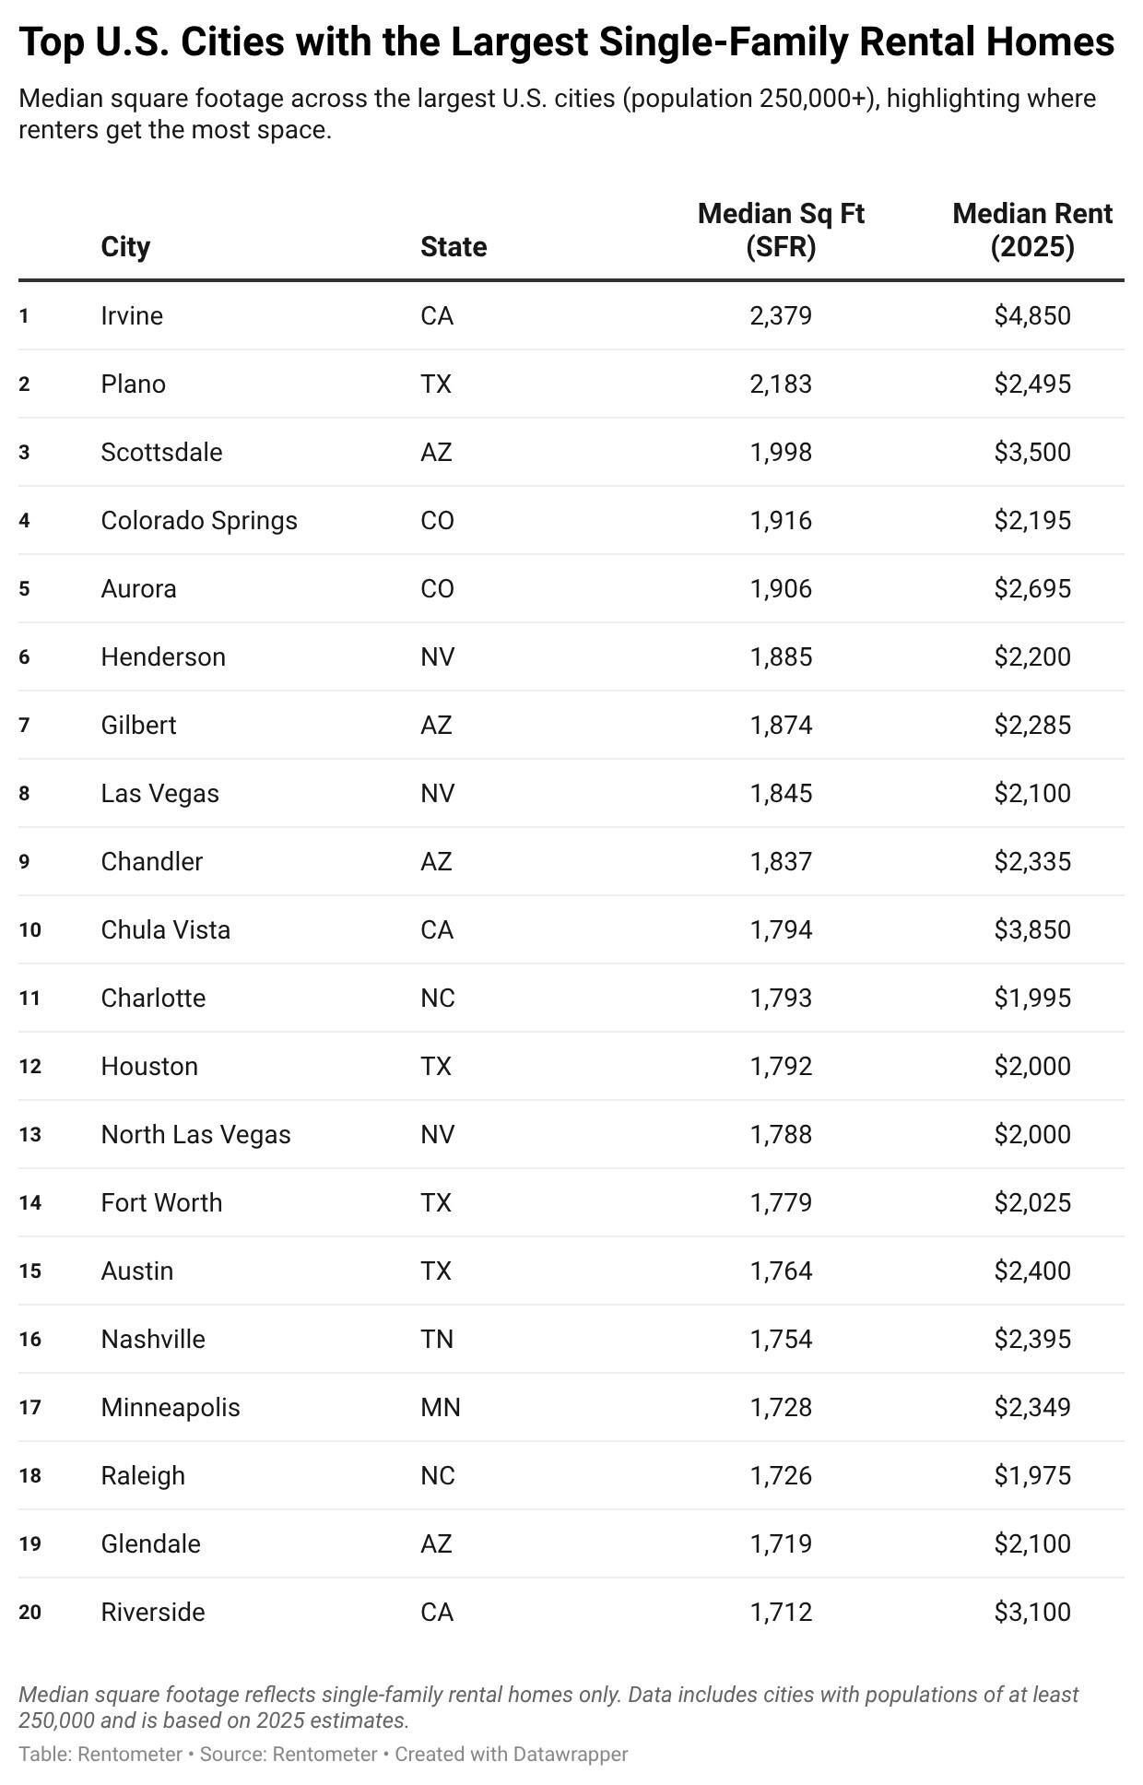Screen dimensions: 1143x1785
Task: Click the Henderson city cell
Action: tap(163, 657)
